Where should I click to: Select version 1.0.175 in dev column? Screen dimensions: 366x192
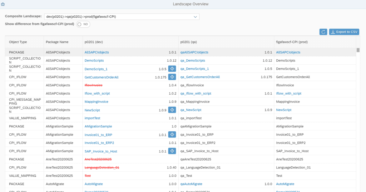coord(160,77)
